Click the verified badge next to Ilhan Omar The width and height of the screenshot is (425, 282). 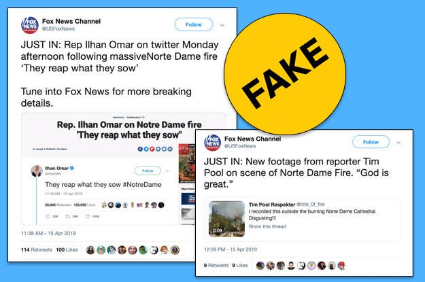(x=72, y=168)
